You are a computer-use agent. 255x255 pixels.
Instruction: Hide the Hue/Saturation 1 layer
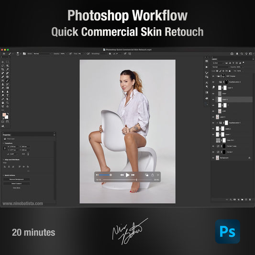click(213, 123)
